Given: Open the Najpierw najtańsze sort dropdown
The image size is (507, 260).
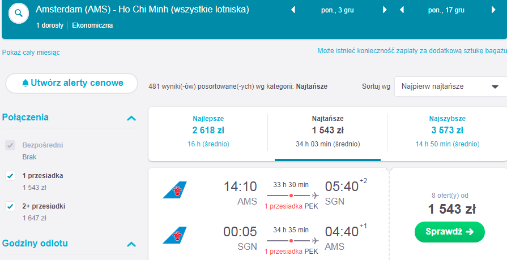Looking at the screenshot, I should point(450,86).
